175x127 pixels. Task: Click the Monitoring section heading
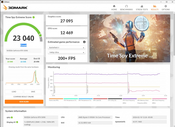coord(54,67)
